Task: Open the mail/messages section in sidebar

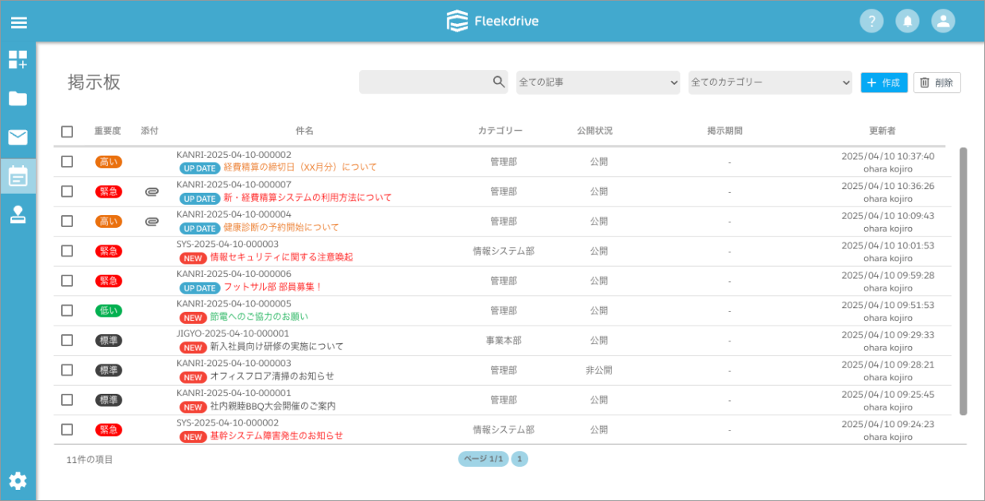Action: (x=18, y=137)
